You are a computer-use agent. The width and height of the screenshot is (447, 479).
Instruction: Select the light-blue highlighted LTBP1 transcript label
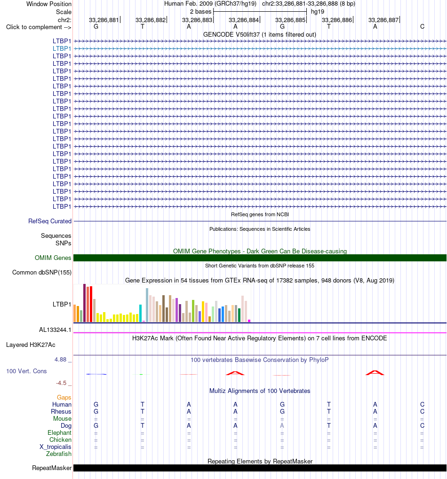(x=62, y=48)
